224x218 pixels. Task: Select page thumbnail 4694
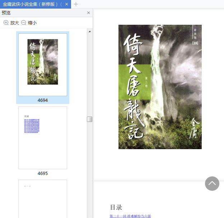pos(43,65)
